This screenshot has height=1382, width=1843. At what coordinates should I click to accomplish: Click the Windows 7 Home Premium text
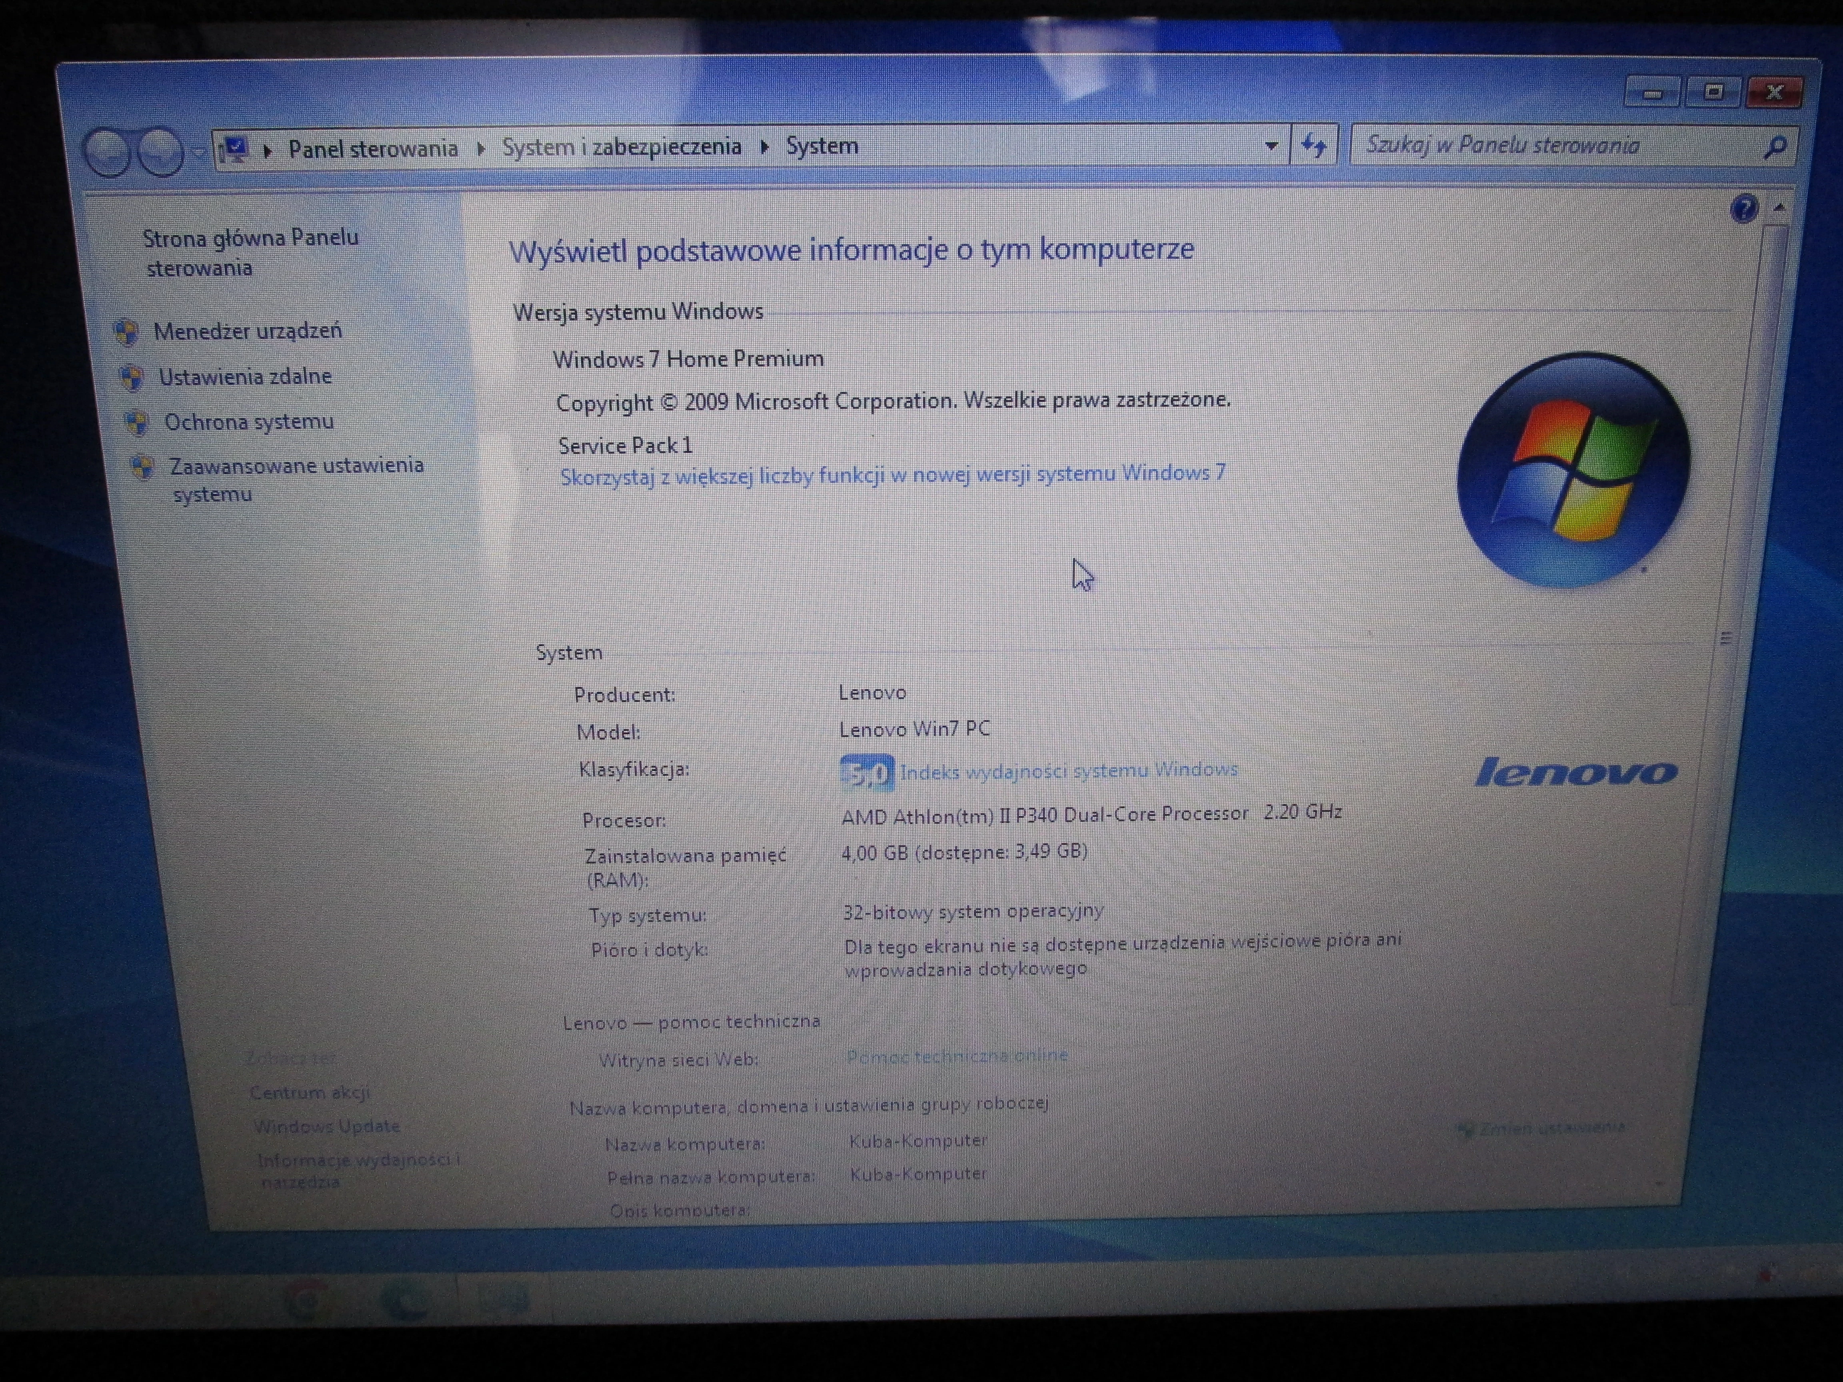coord(688,359)
